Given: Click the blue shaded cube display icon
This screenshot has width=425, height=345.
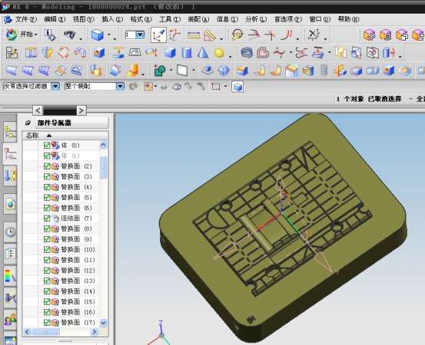Looking at the screenshot, I should pos(98,34).
